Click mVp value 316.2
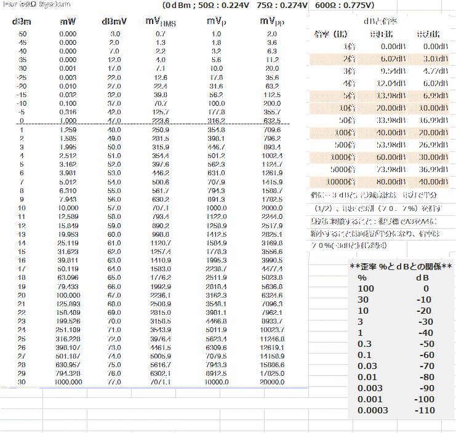 216,121
